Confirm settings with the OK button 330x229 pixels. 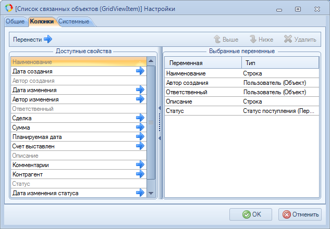[x=251, y=214]
